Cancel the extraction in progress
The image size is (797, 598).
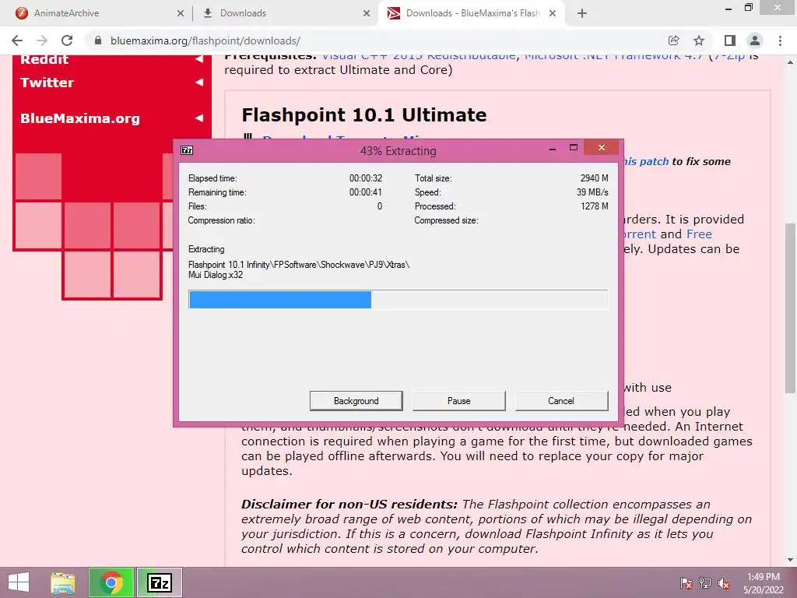click(561, 401)
